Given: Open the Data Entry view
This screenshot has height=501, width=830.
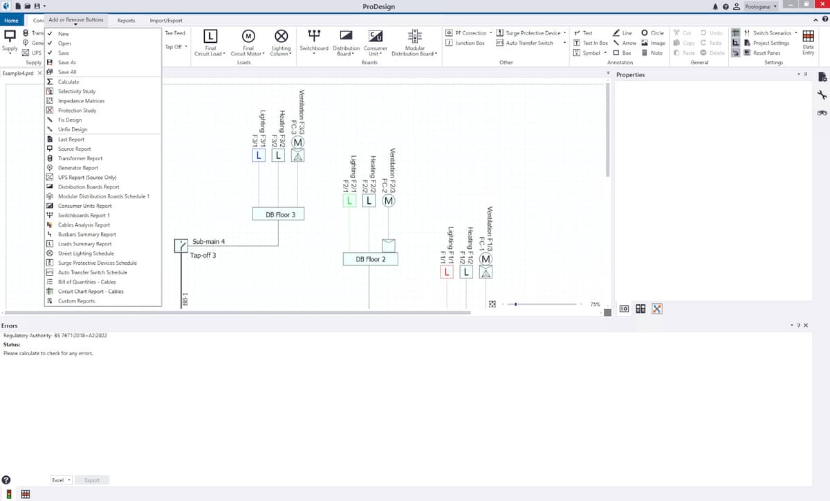Looking at the screenshot, I should coord(807,43).
